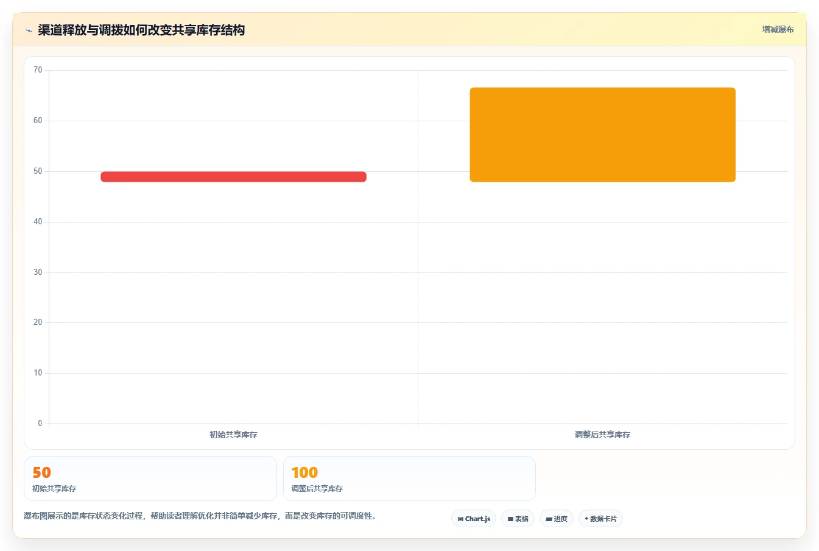Click the number 100 in second card

click(304, 472)
